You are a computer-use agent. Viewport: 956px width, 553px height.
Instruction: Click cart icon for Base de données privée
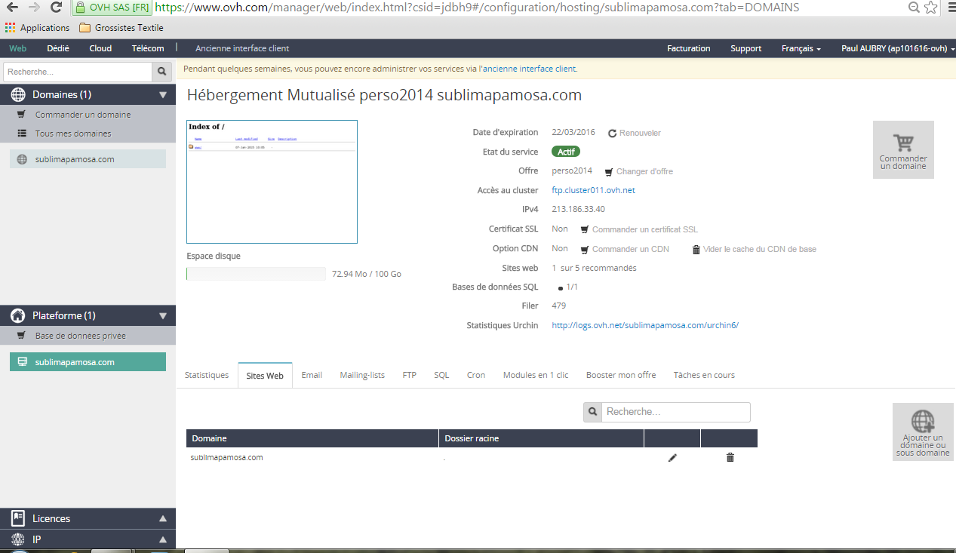21,336
